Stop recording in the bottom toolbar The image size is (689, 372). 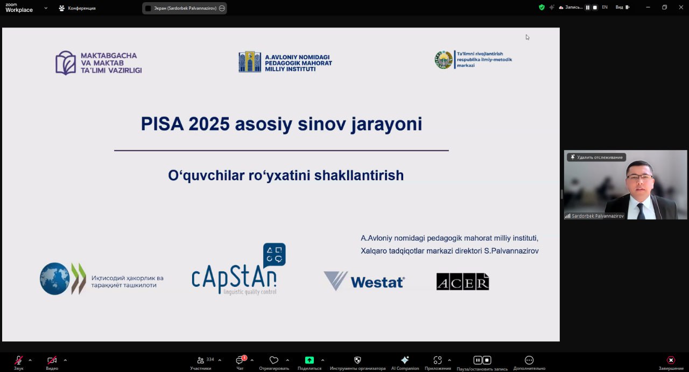487,360
